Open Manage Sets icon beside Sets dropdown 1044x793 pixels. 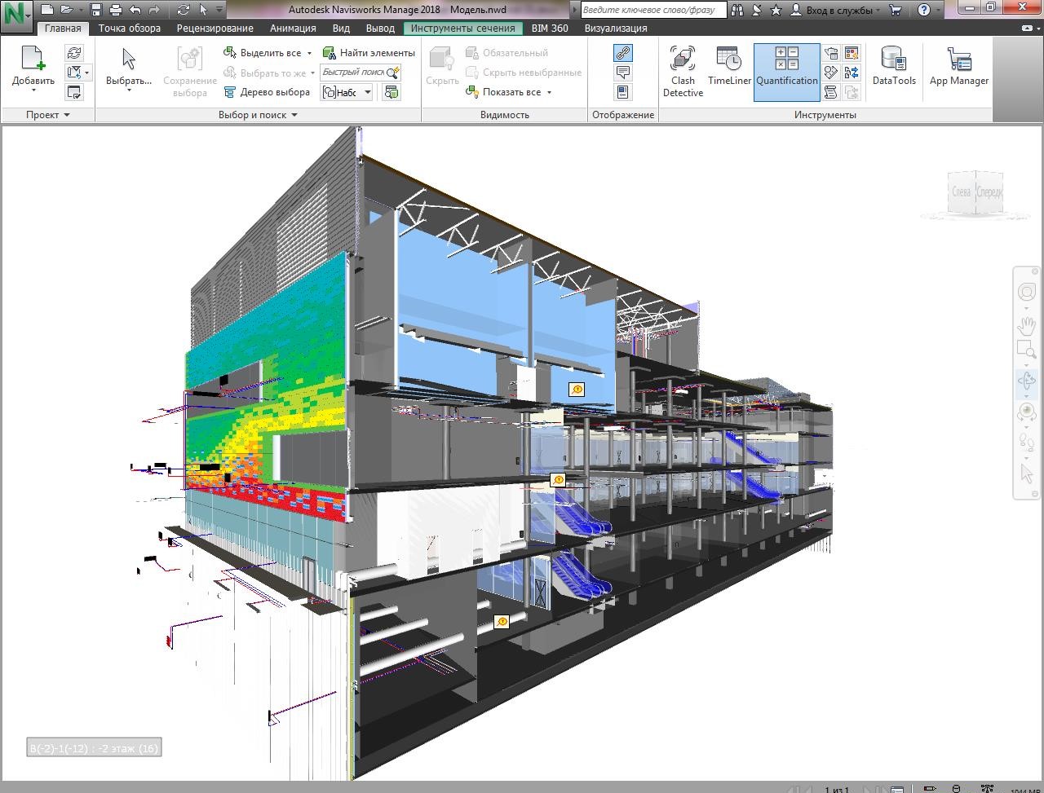pos(391,92)
